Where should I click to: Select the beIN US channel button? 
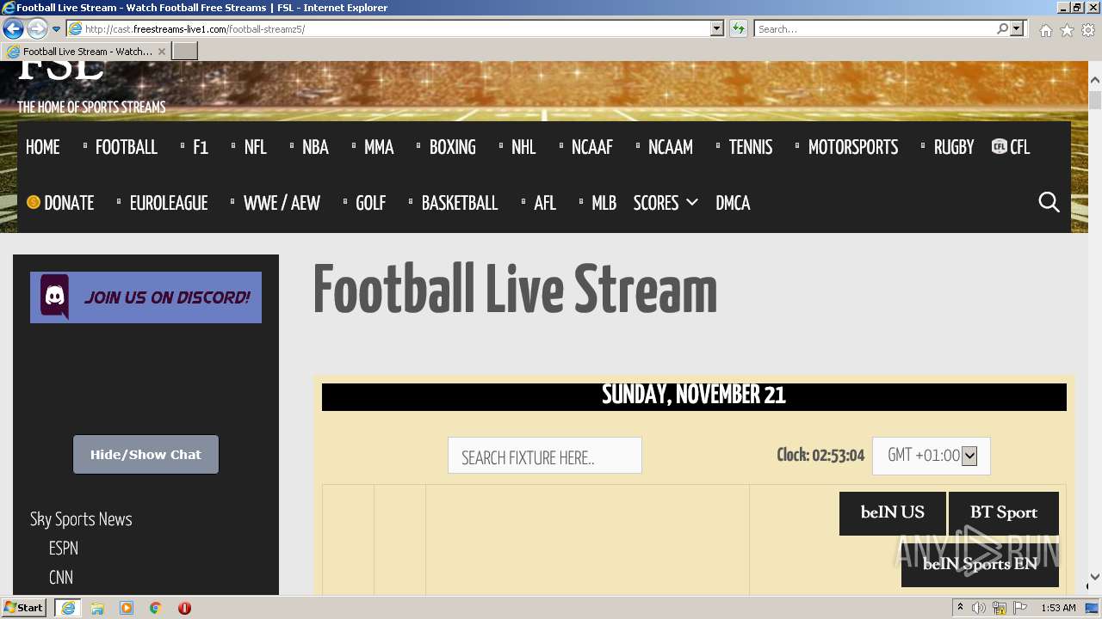tap(893, 513)
